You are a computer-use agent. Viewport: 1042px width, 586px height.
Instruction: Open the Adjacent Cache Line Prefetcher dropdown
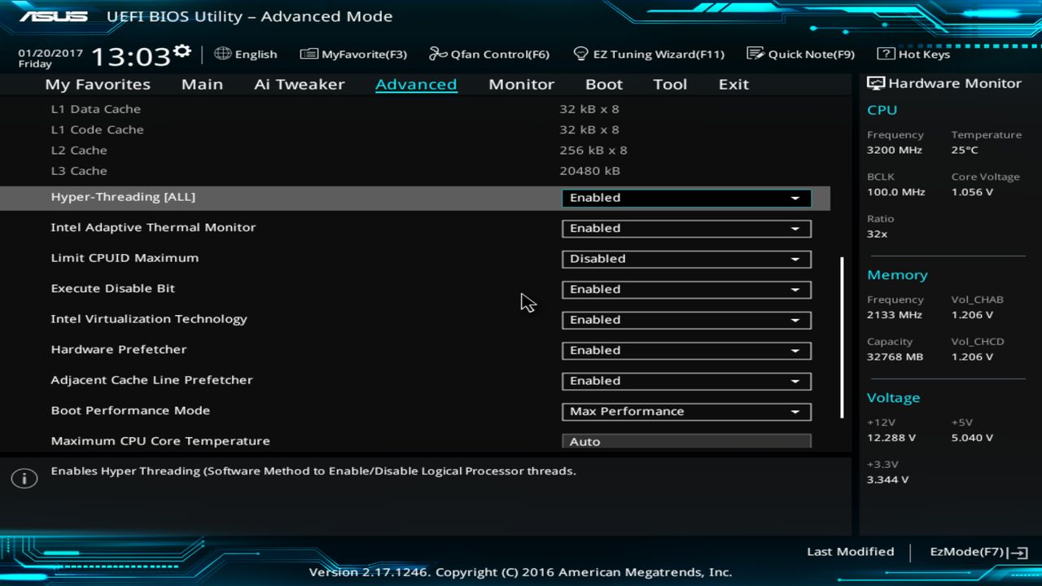[686, 380]
